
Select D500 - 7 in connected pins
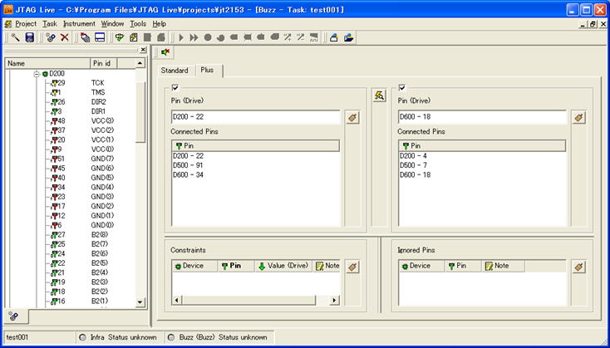click(x=414, y=165)
